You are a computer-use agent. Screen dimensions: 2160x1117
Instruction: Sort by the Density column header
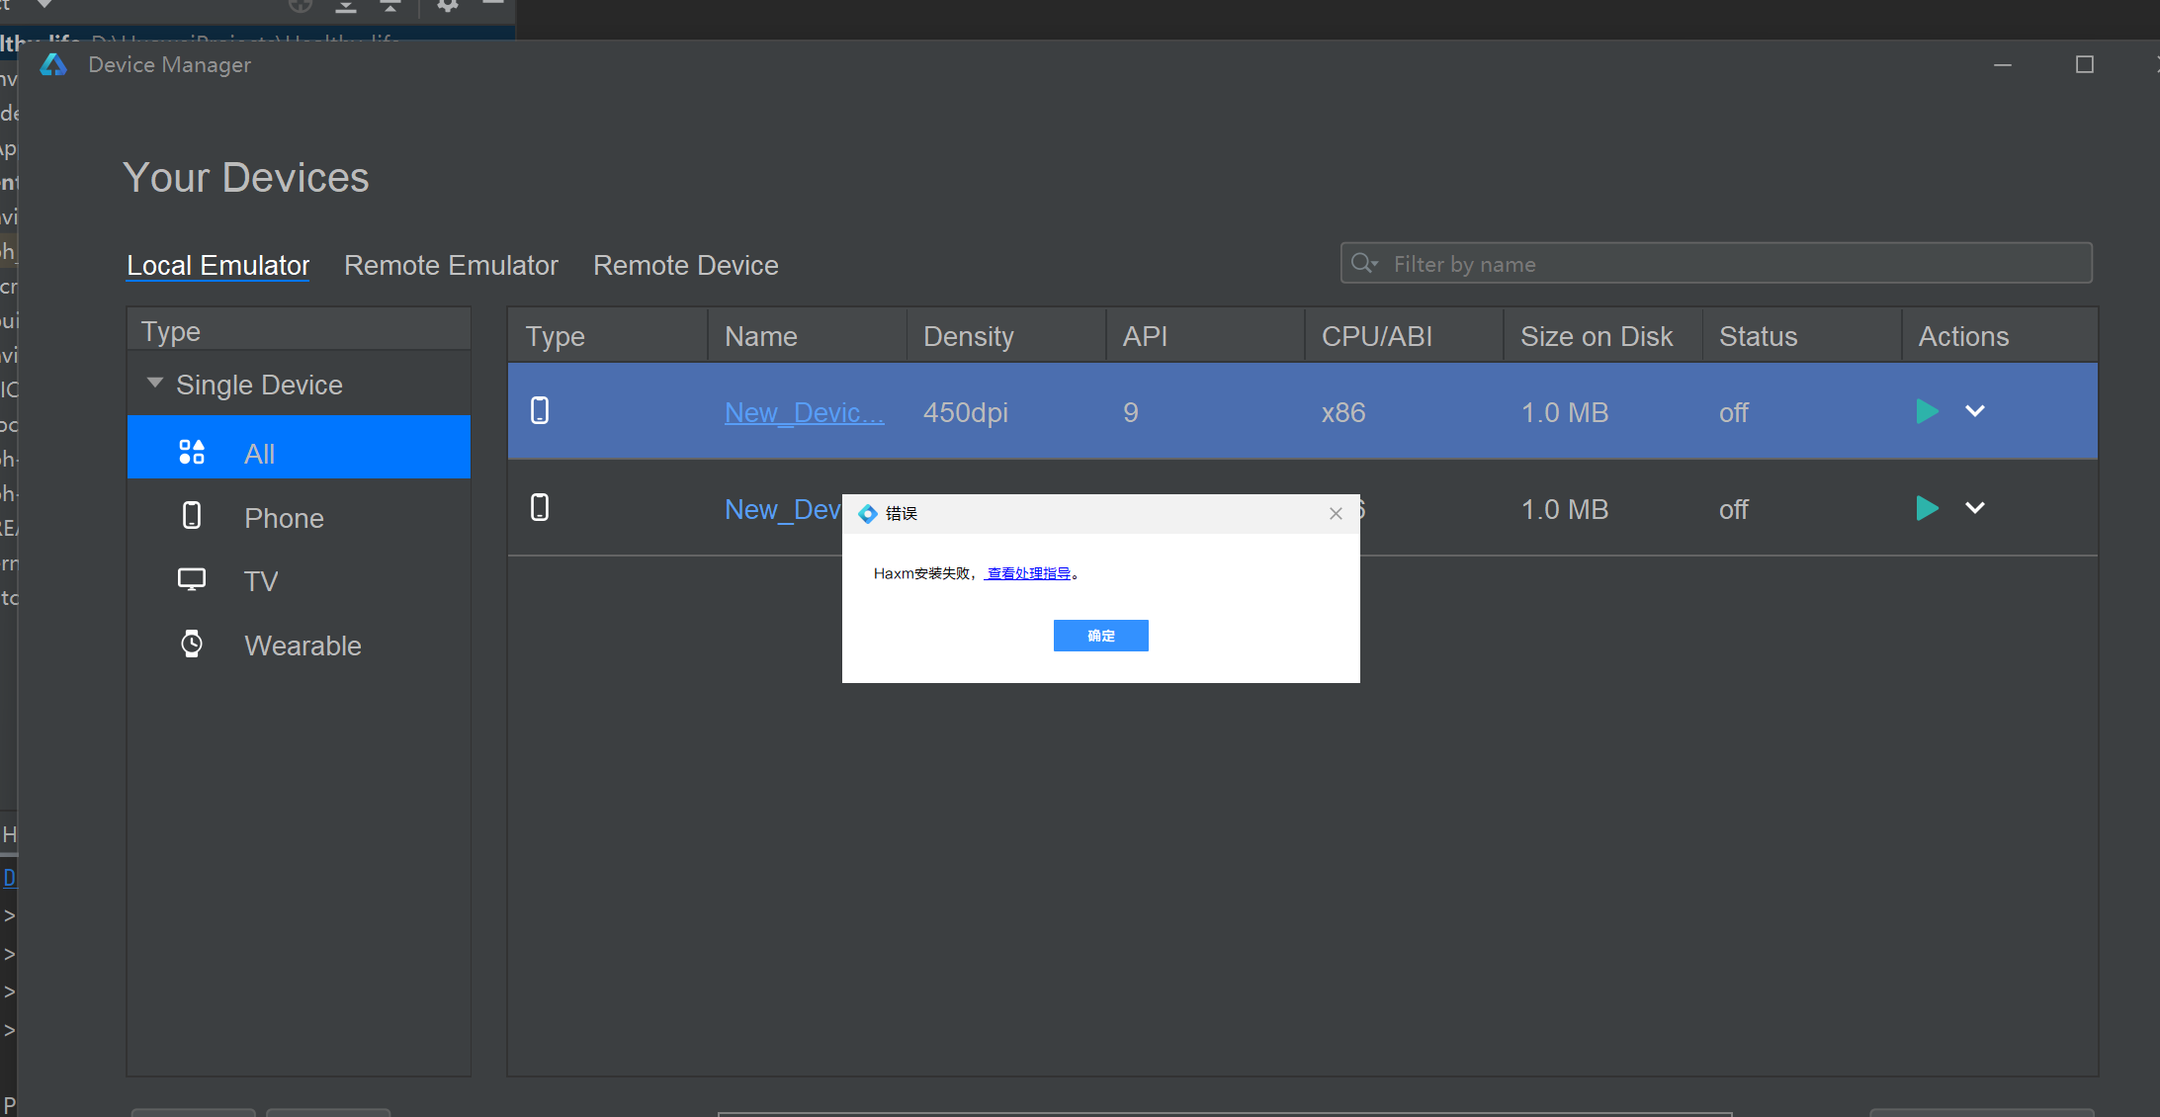coord(1006,336)
